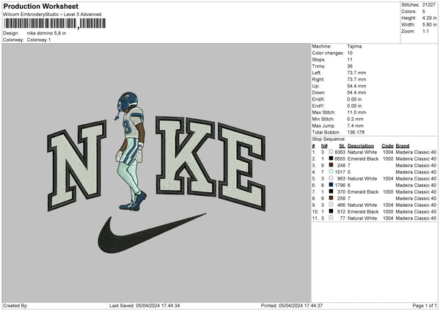
Task: Pick the white swatch in the 963-stitch row
Action: [331, 178]
